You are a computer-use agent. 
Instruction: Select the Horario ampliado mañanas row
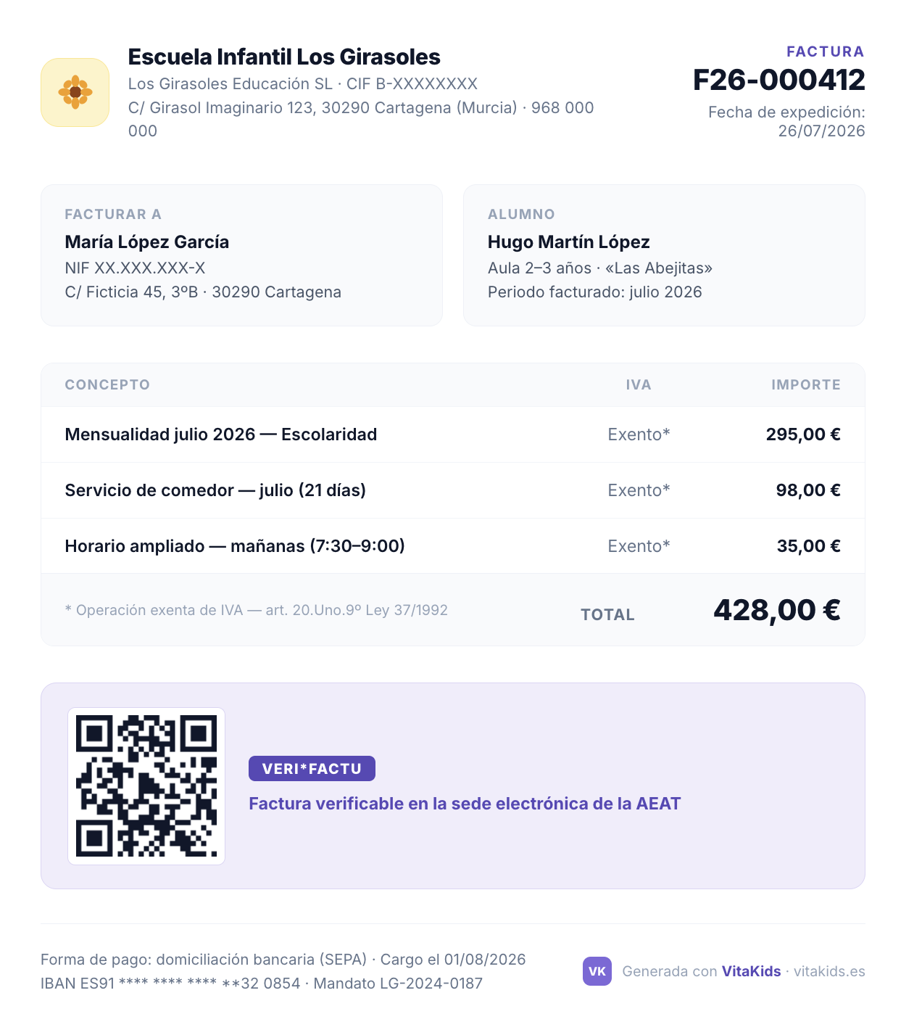(x=453, y=546)
